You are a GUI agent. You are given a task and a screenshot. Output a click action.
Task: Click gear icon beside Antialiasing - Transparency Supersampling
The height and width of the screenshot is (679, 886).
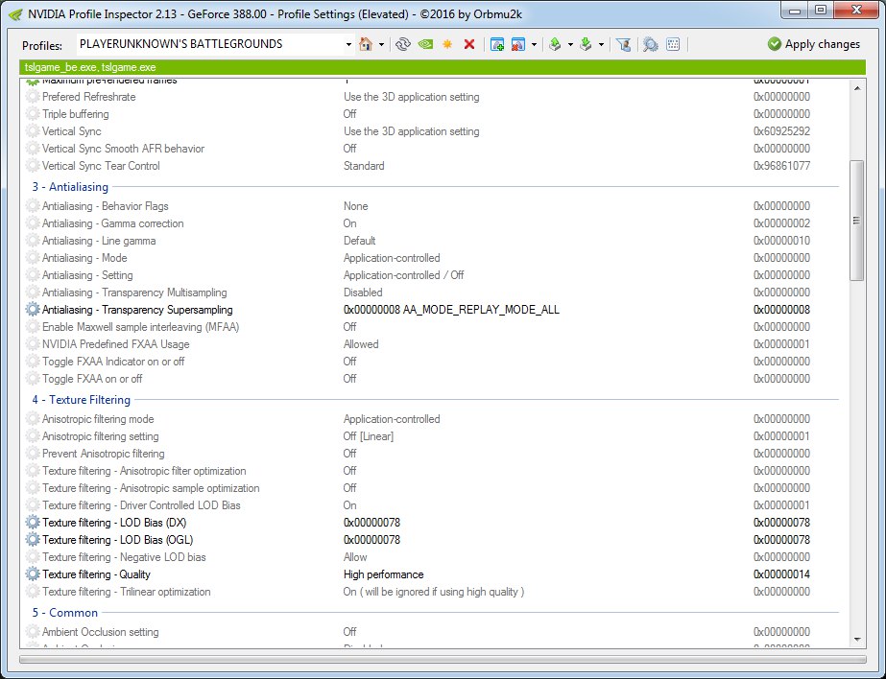33,310
